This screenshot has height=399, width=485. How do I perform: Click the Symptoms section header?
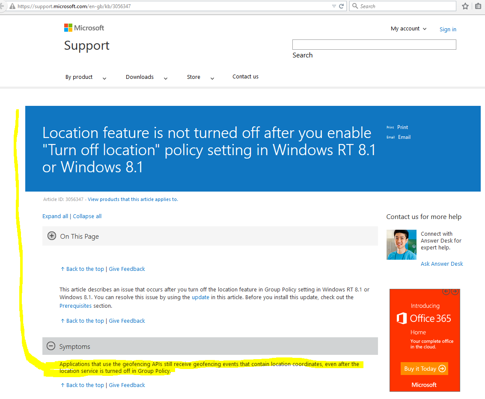pyautogui.click(x=210, y=346)
